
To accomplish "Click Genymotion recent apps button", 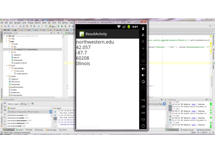I will (x=143, y=107).
